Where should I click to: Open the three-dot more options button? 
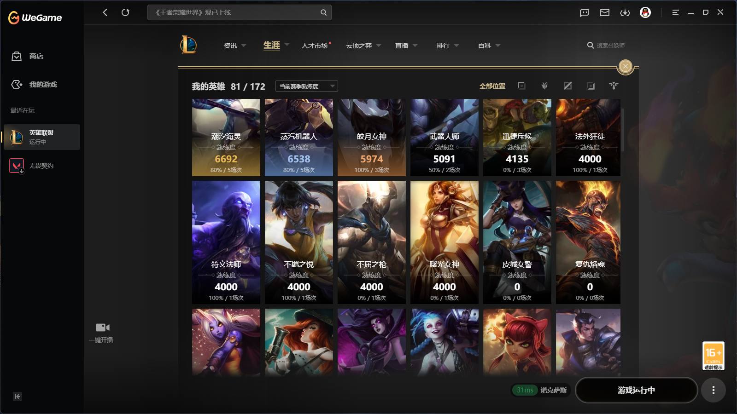714,390
